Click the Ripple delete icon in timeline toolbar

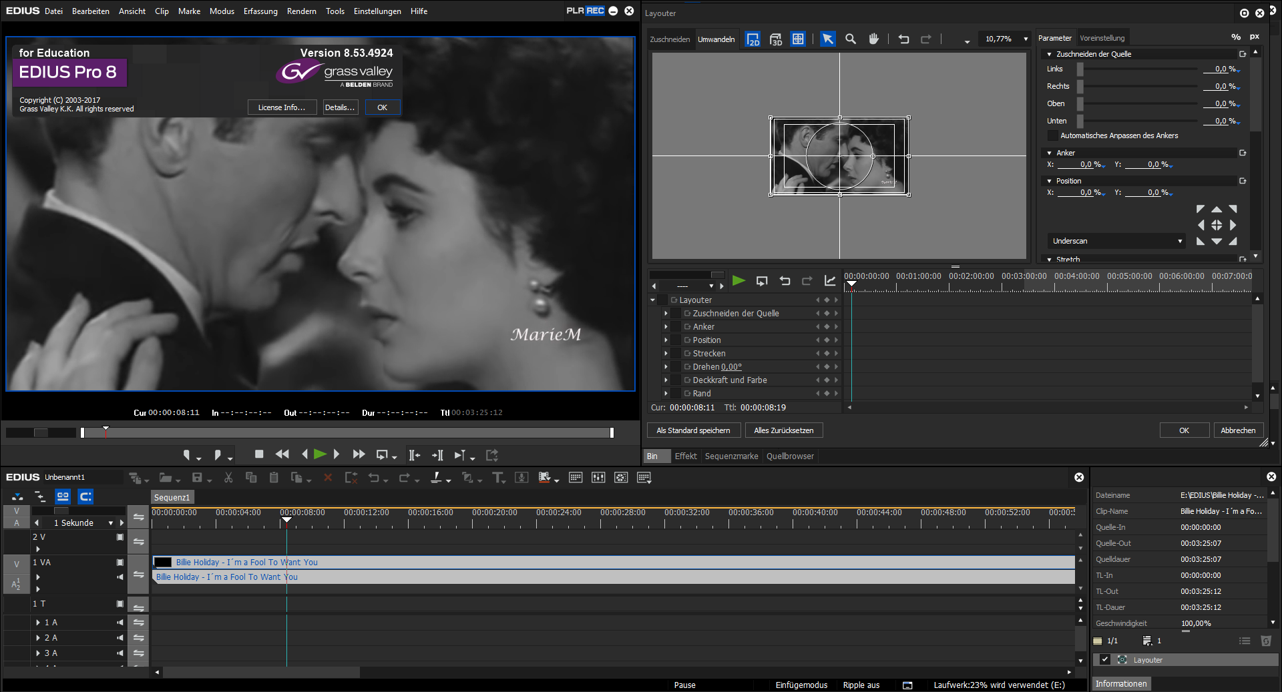(x=351, y=477)
